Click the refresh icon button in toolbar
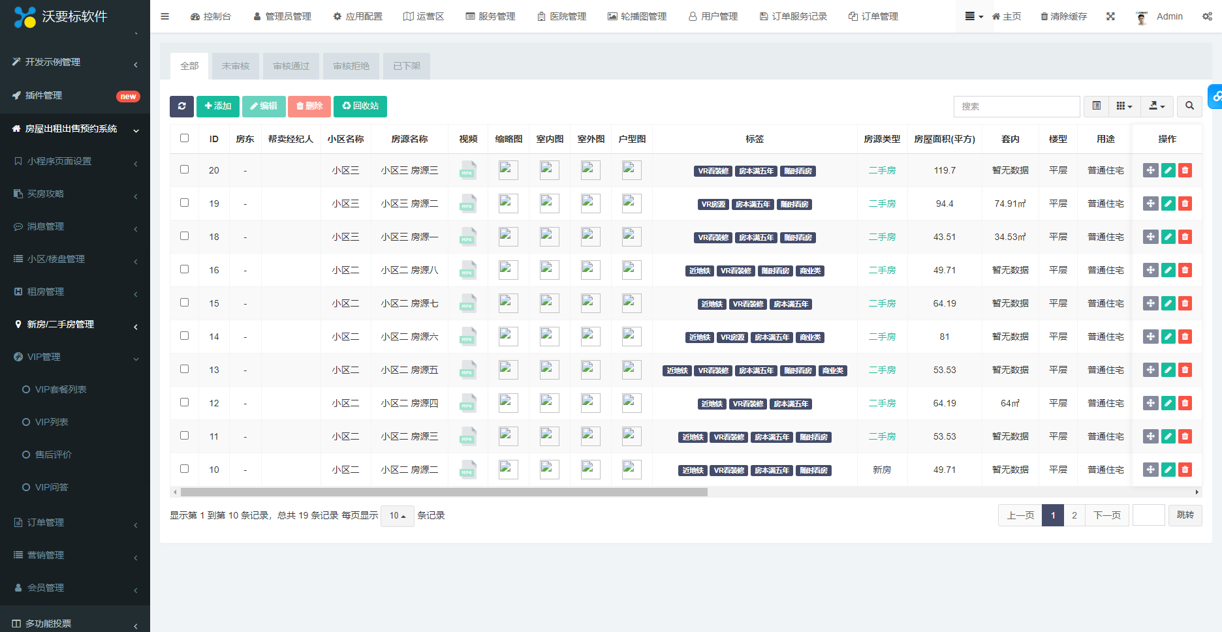Screen dimensions: 1222x632 [x=181, y=106]
